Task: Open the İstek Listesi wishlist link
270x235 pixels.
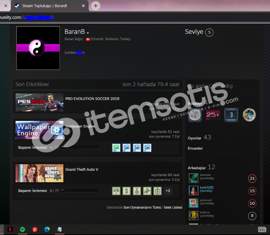Action: 173,207
